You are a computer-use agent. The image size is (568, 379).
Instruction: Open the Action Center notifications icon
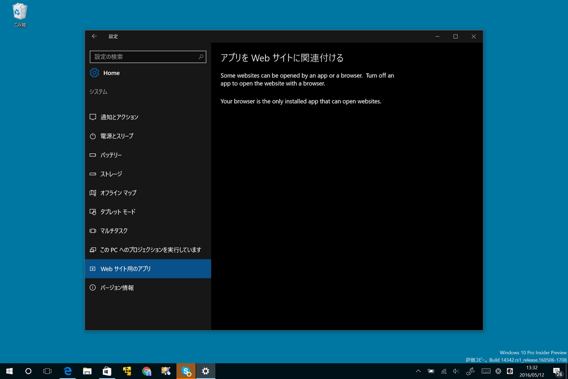[x=557, y=371]
